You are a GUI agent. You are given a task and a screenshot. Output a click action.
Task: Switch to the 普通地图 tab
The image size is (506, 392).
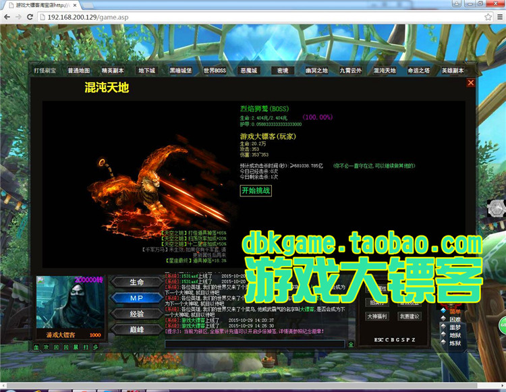tap(79, 70)
